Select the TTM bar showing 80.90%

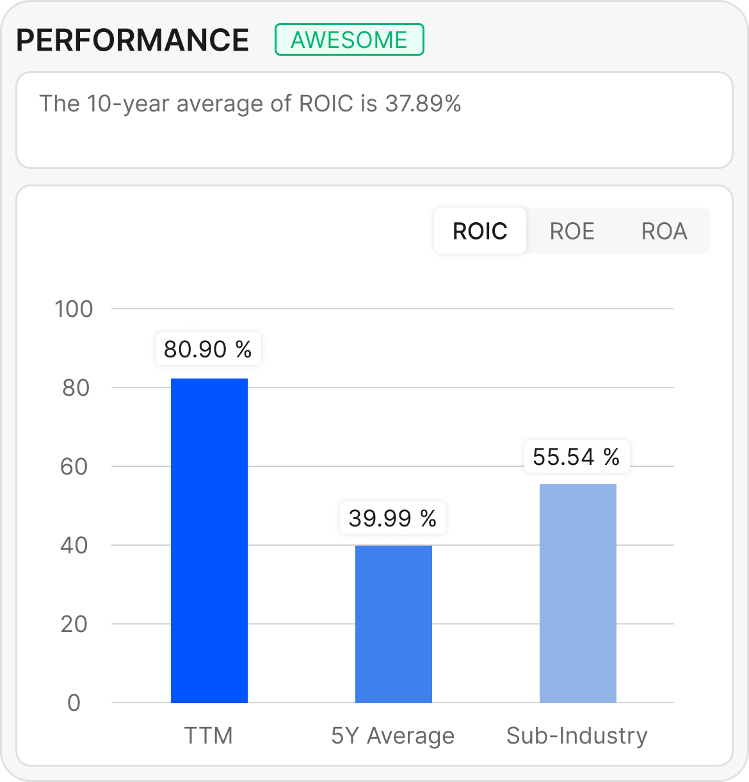tap(209, 541)
